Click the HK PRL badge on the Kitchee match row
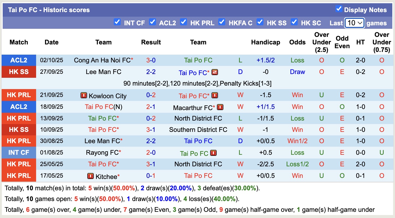This screenshot has width=395, height=218. (19, 175)
